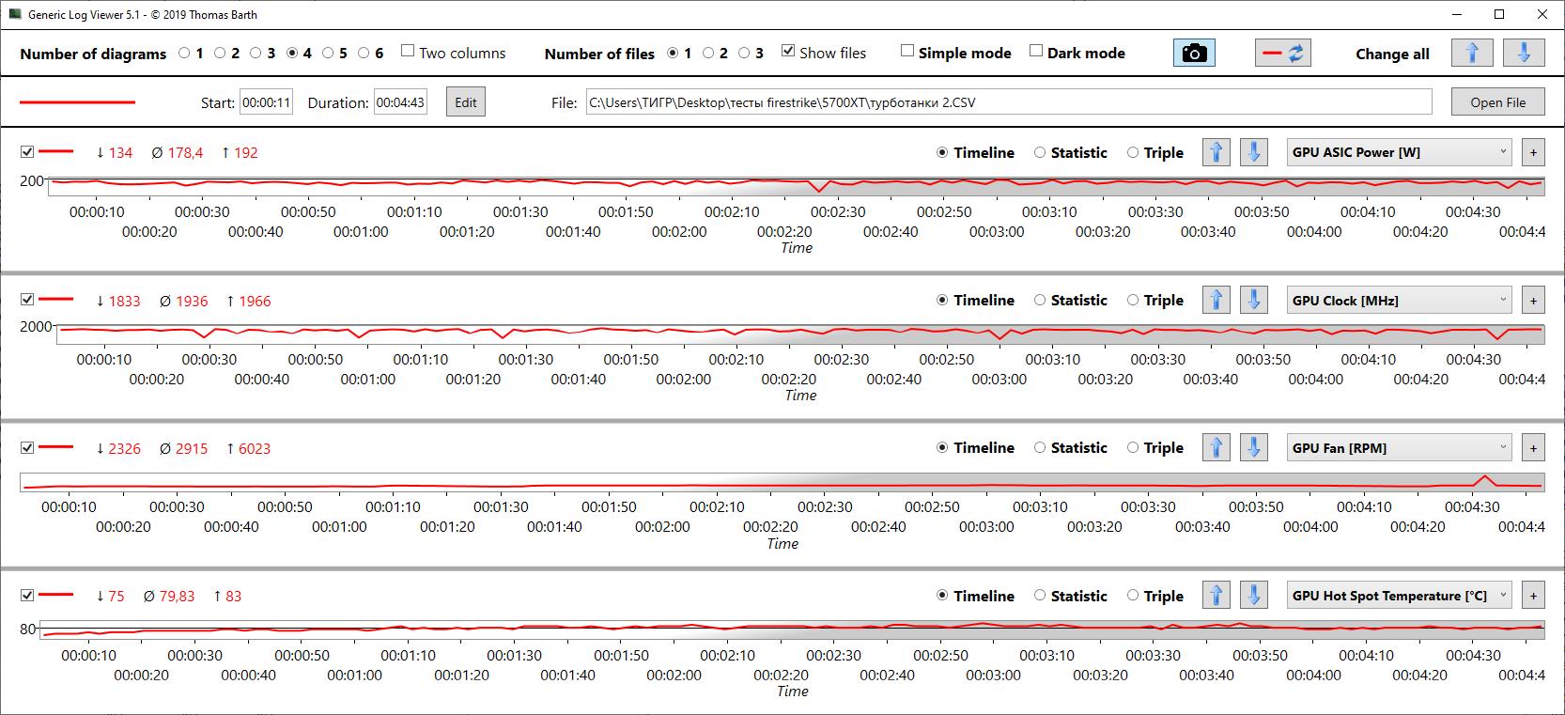
Task: Click the GPU Fan timeline chart line
Action: pos(782,484)
